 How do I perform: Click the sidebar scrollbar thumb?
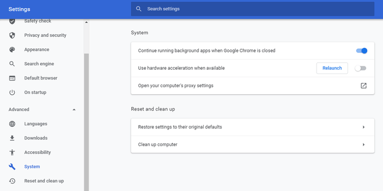tap(86, 122)
